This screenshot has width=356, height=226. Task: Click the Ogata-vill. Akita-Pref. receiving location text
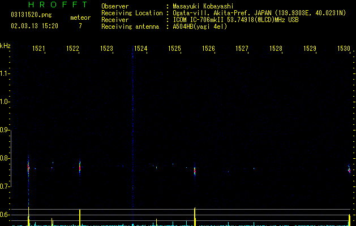pyautogui.click(x=259, y=13)
